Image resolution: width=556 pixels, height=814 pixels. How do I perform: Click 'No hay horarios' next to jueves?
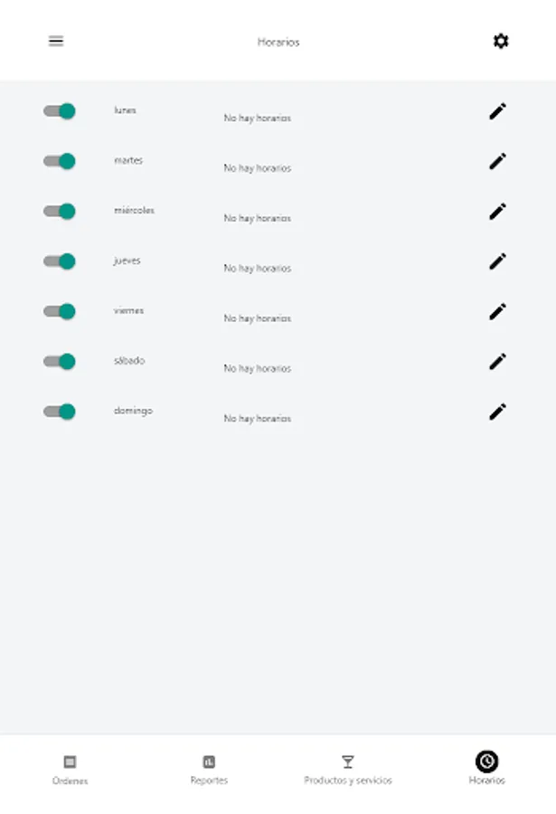point(258,268)
